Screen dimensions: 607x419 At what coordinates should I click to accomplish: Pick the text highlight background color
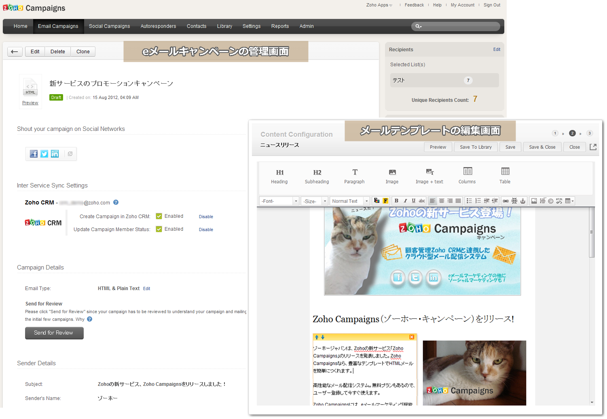click(x=385, y=201)
